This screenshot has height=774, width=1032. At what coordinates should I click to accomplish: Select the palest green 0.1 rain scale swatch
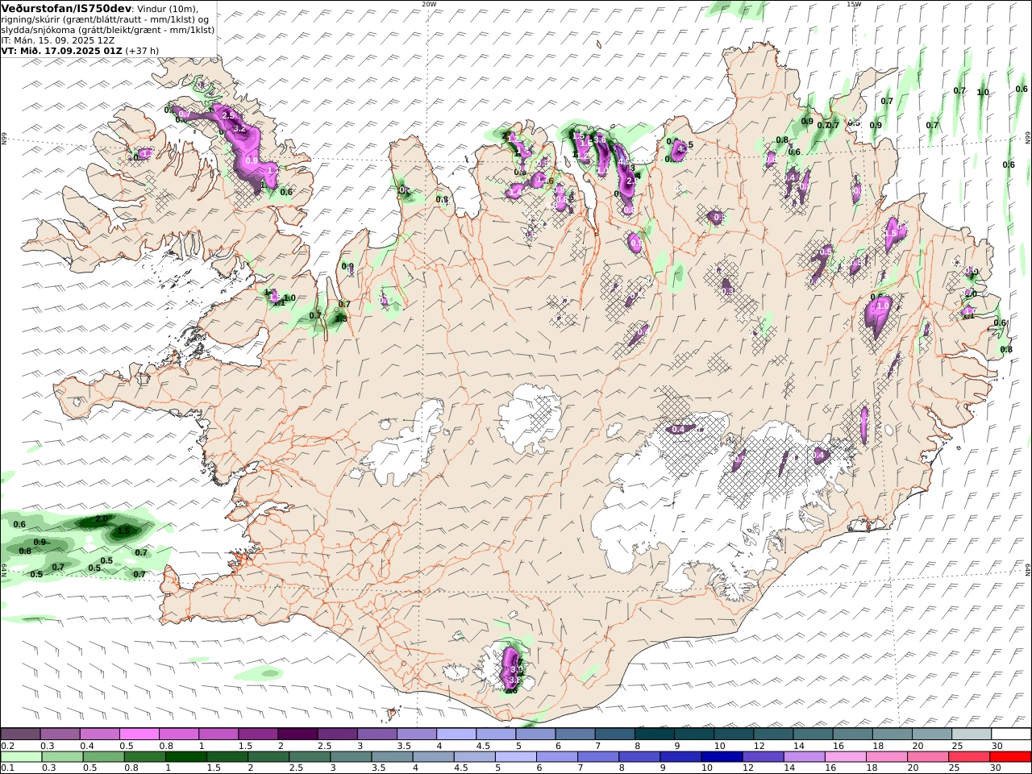(22, 756)
